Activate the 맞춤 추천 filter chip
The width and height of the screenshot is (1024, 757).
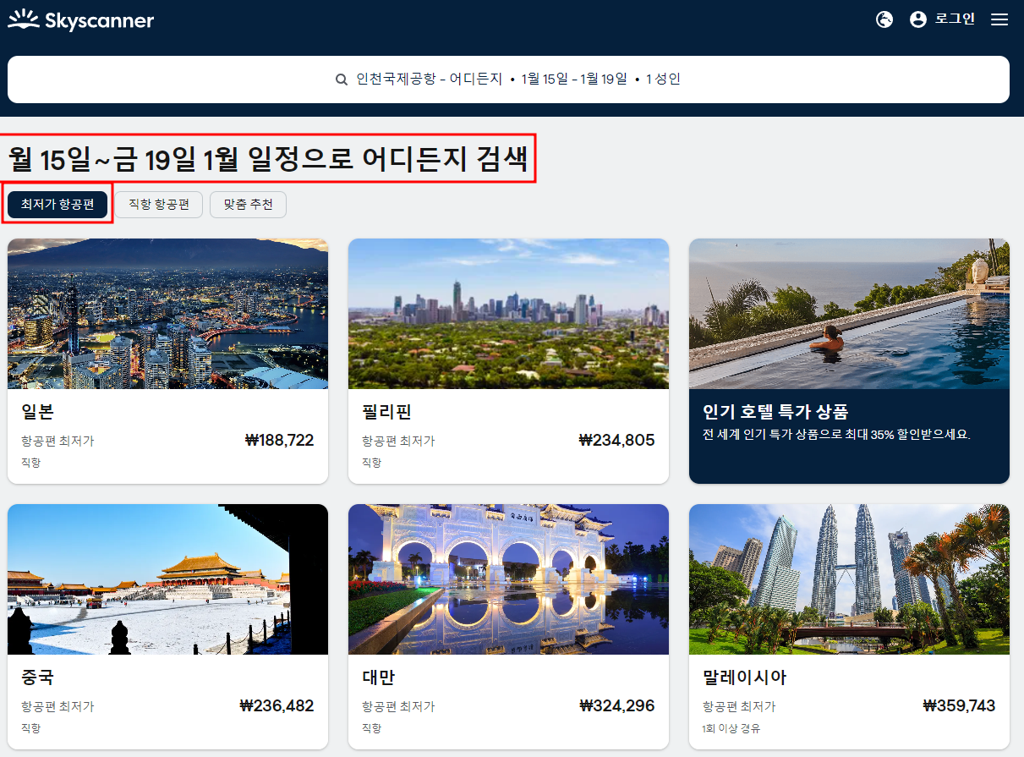248,203
